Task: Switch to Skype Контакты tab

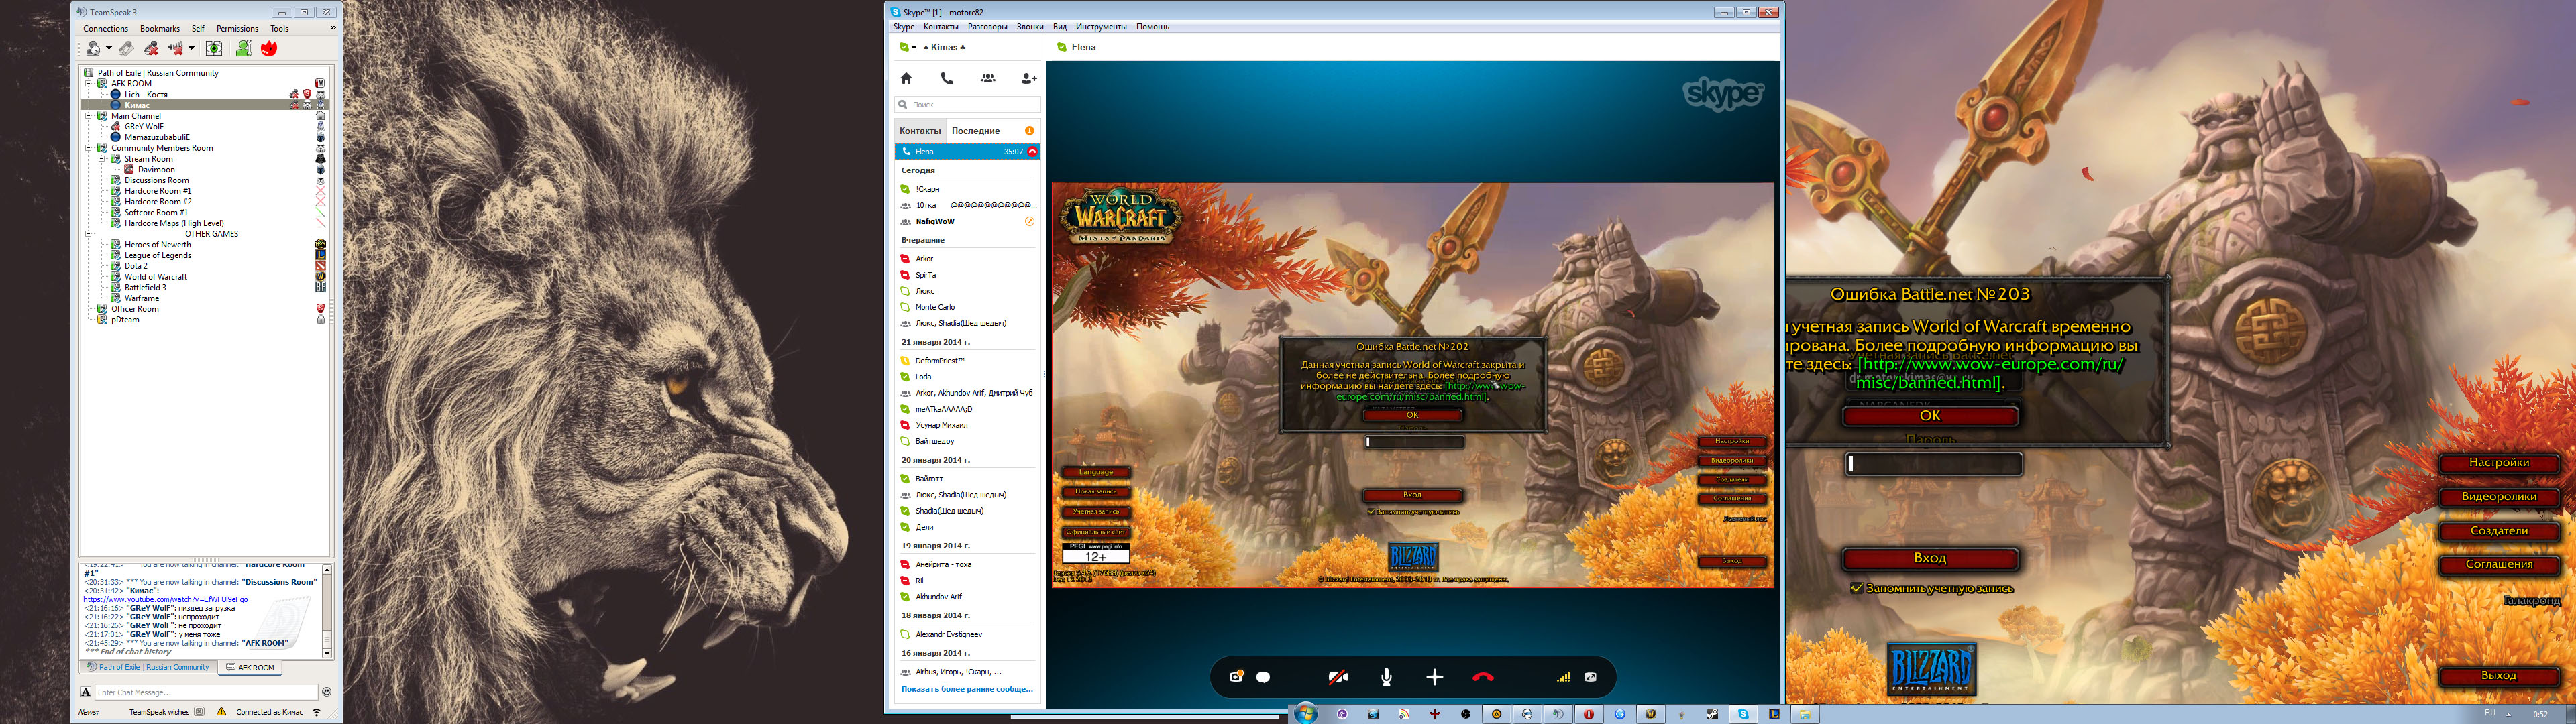Action: 920,131
